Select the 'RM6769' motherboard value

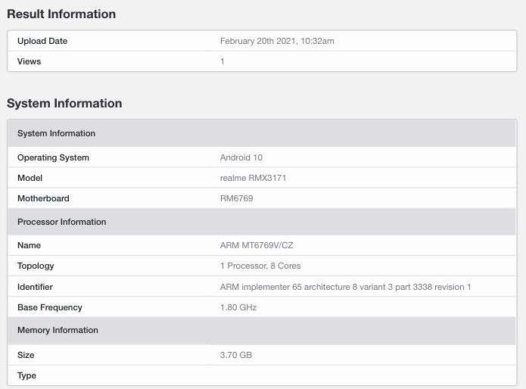(x=236, y=198)
